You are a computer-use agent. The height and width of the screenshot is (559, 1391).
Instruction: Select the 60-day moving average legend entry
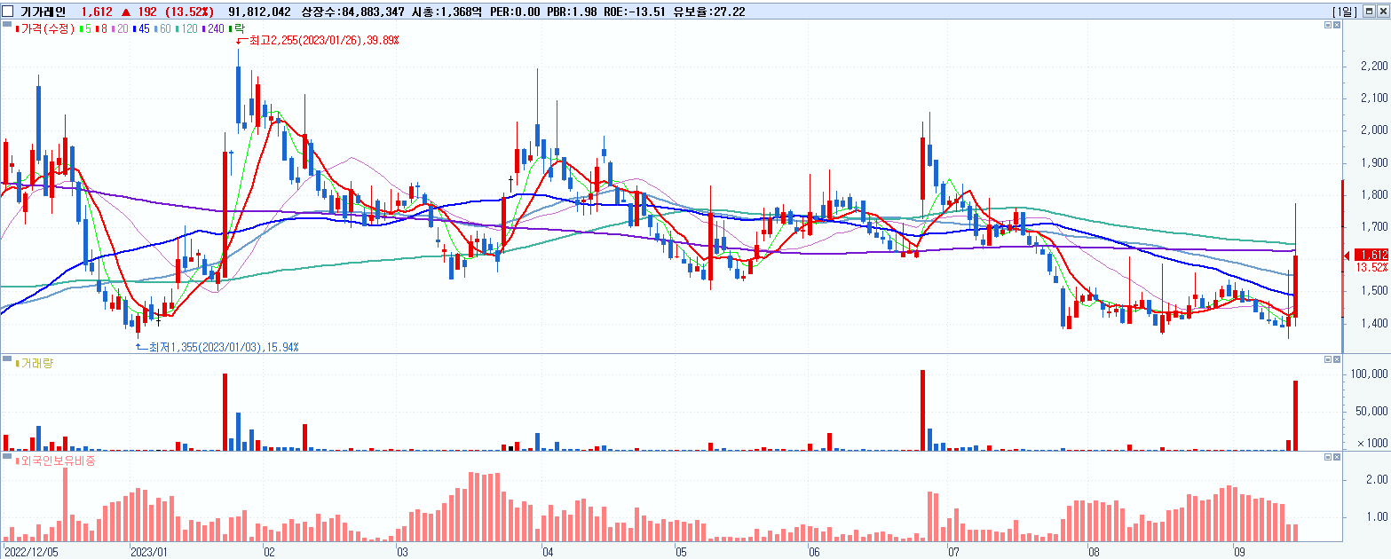click(x=162, y=29)
